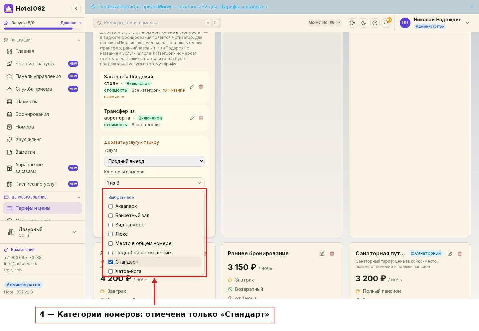This screenshot has width=479, height=331.
Task: Open the НН user avatar
Action: (405, 23)
